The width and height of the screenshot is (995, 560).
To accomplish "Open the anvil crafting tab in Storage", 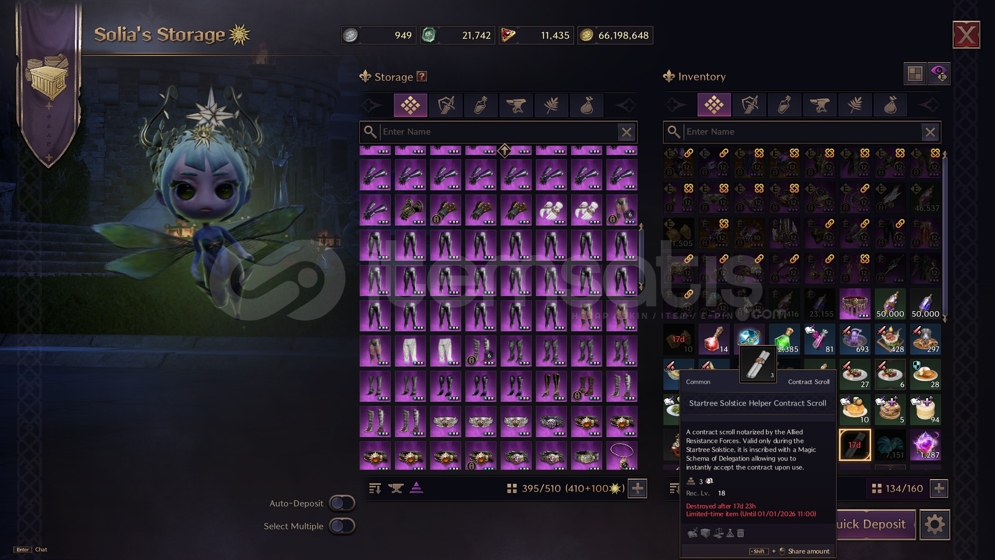I will coord(516,105).
